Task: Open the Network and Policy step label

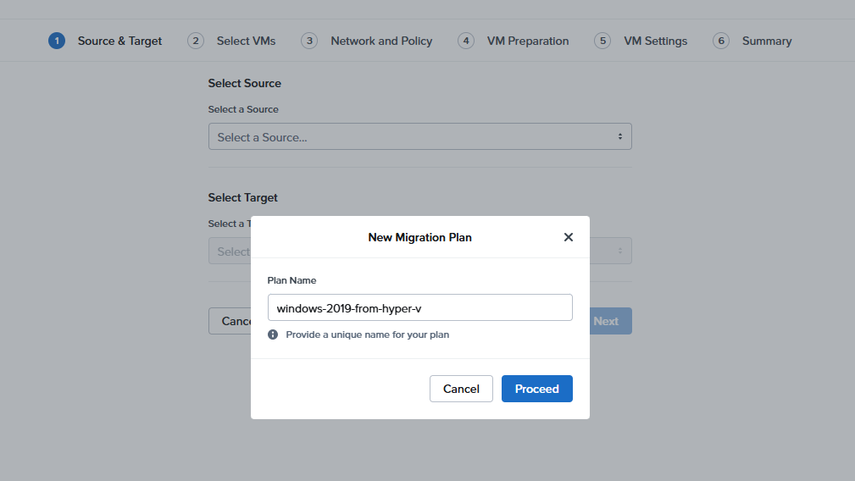Action: pyautogui.click(x=381, y=41)
